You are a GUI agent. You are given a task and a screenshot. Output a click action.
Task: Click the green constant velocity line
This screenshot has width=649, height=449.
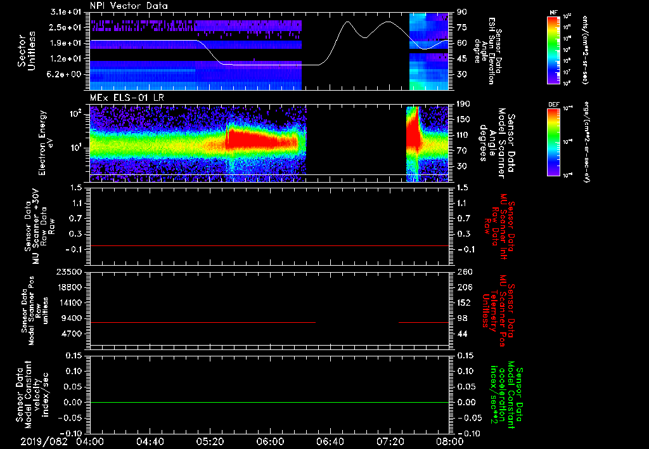click(x=269, y=402)
